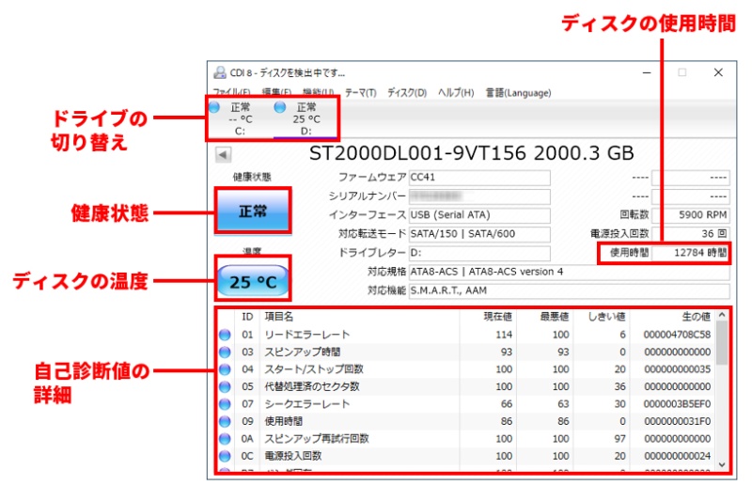Click the status circle of the リードエラーレート row
The image size is (752, 501).
[226, 335]
